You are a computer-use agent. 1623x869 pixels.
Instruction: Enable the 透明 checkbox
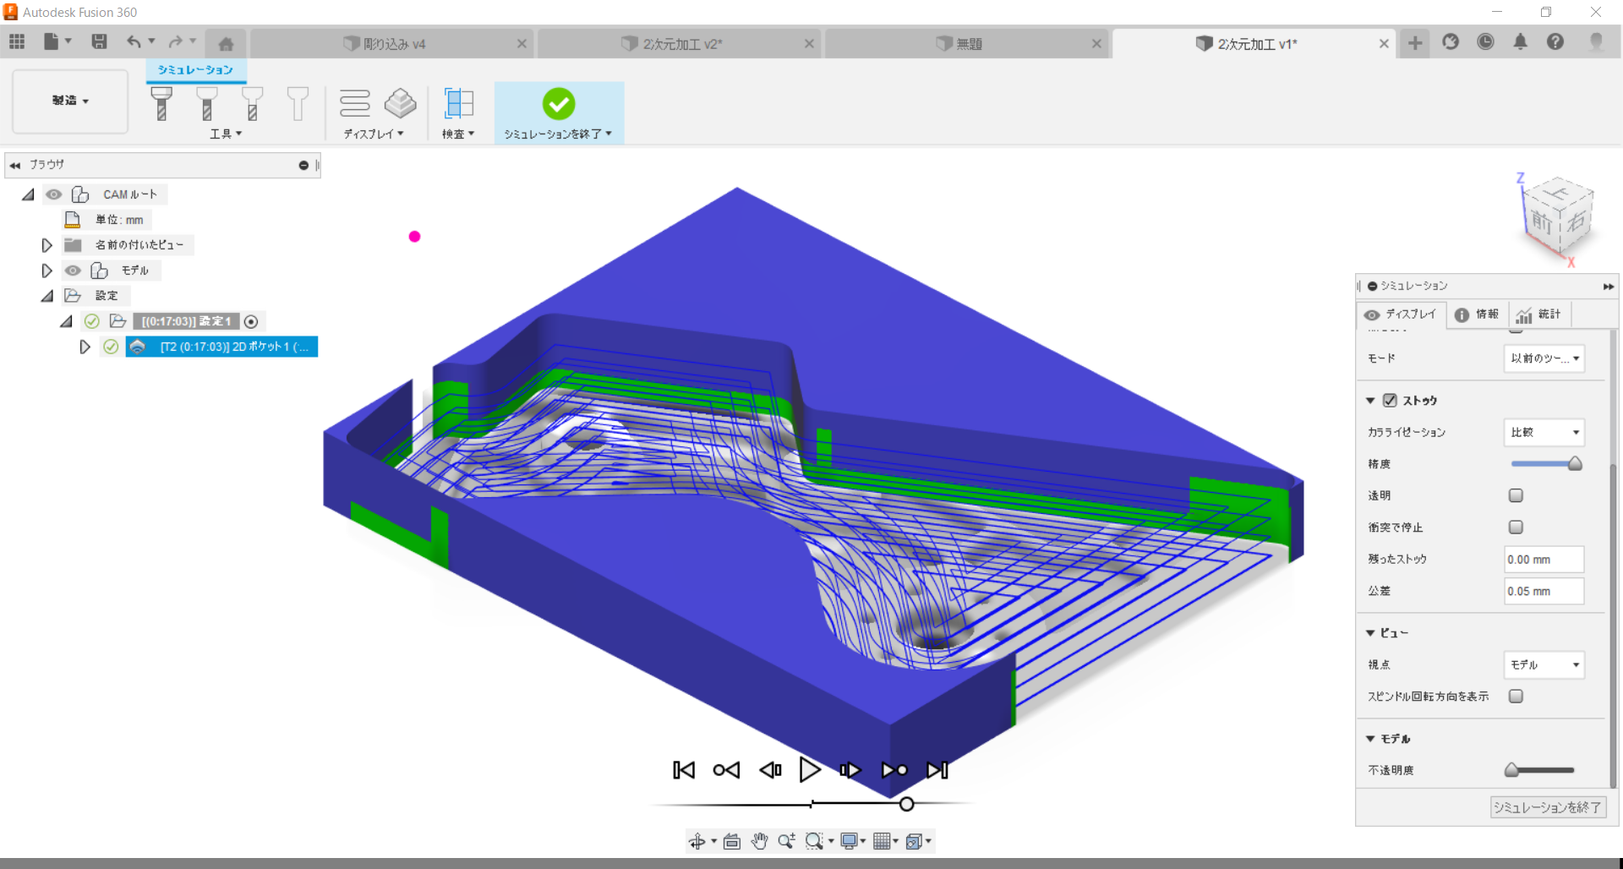[x=1516, y=495]
